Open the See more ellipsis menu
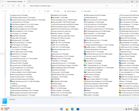 coord(96,11)
